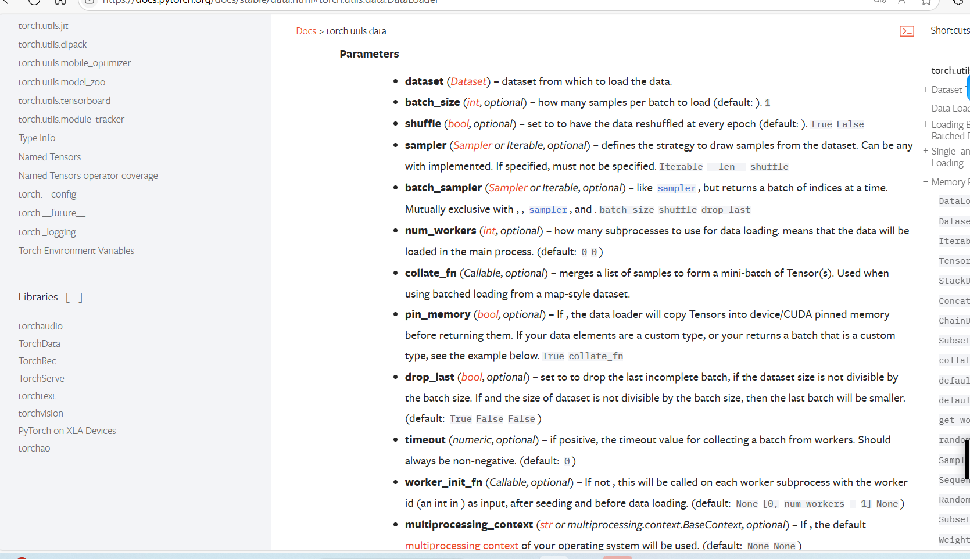The image size is (970, 559).
Task: Click the get_wo entry in right sidebar
Action: tap(954, 421)
